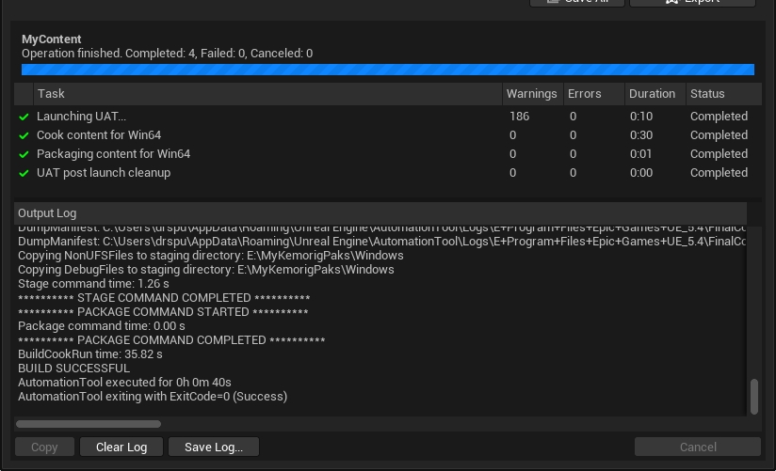
Task: Open the Save Log dialog
Action: click(x=214, y=447)
